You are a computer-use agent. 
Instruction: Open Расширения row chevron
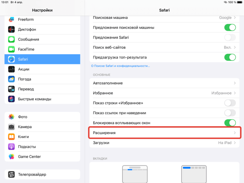coord(235,133)
